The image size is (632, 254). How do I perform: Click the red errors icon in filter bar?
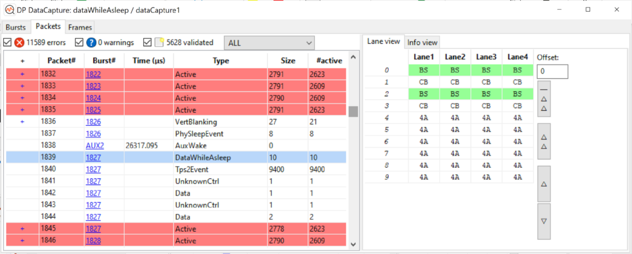pos(19,43)
